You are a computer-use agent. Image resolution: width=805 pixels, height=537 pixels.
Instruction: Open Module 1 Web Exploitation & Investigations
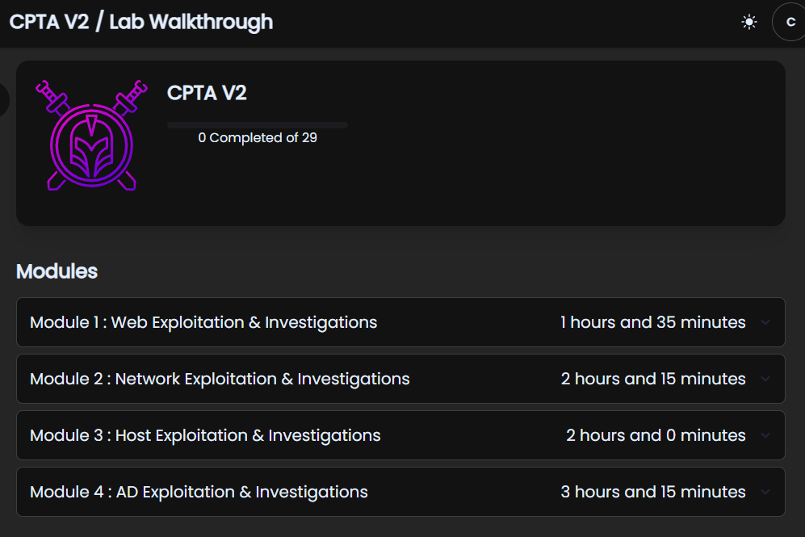pos(400,322)
